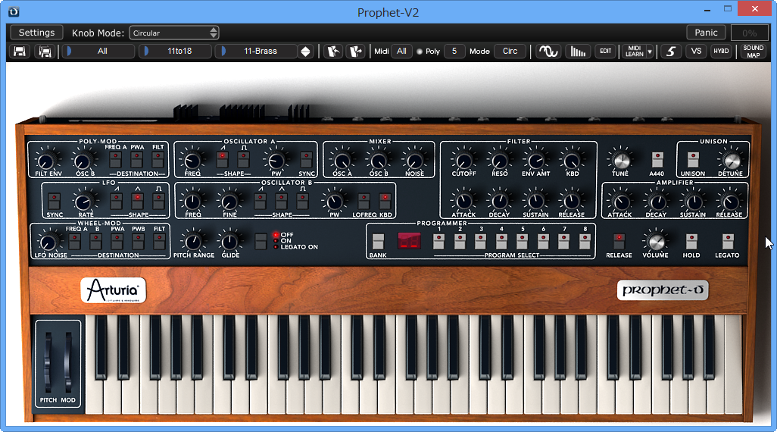The image size is (777, 432).
Task: Click the Save As preset icon
Action: pyautogui.click(x=45, y=51)
